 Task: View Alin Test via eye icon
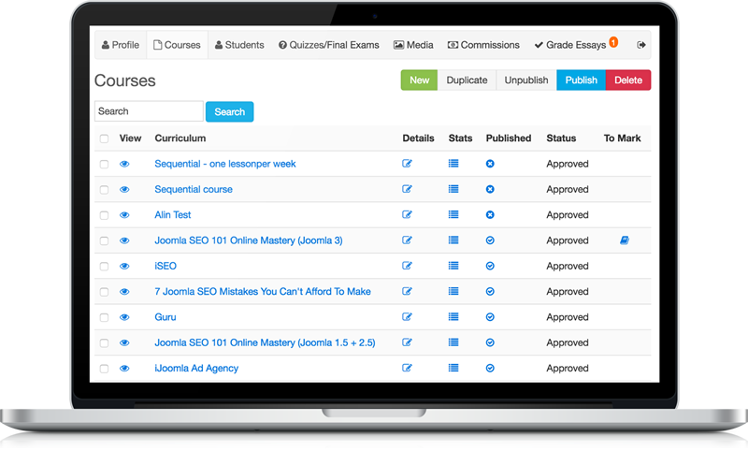124,215
